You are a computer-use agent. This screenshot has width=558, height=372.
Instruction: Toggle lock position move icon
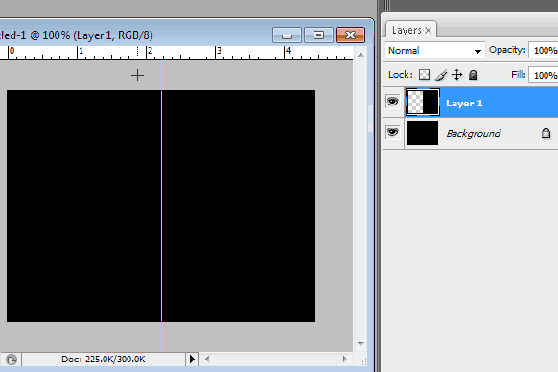(457, 75)
